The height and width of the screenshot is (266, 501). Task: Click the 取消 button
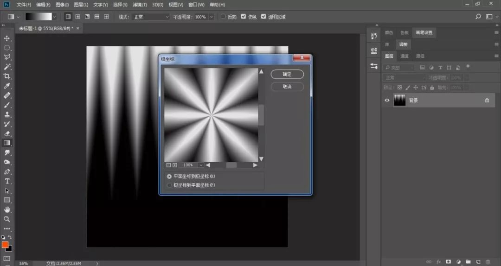point(287,87)
